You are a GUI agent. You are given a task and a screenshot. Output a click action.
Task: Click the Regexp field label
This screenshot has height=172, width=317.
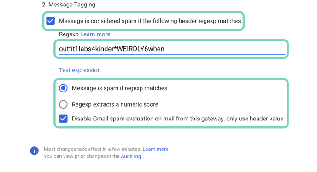(x=69, y=34)
